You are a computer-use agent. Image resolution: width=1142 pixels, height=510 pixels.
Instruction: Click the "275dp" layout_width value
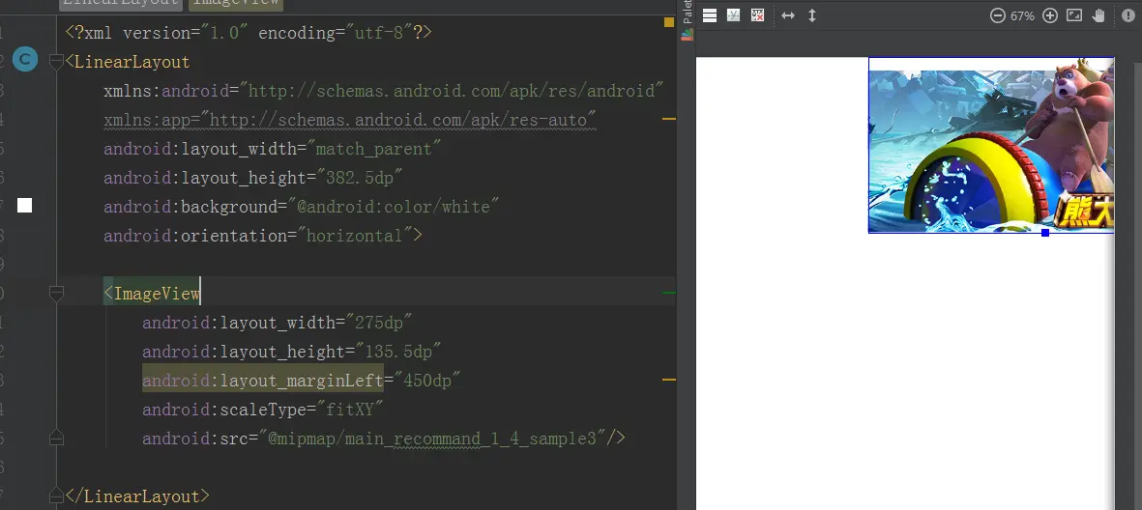[x=379, y=323]
